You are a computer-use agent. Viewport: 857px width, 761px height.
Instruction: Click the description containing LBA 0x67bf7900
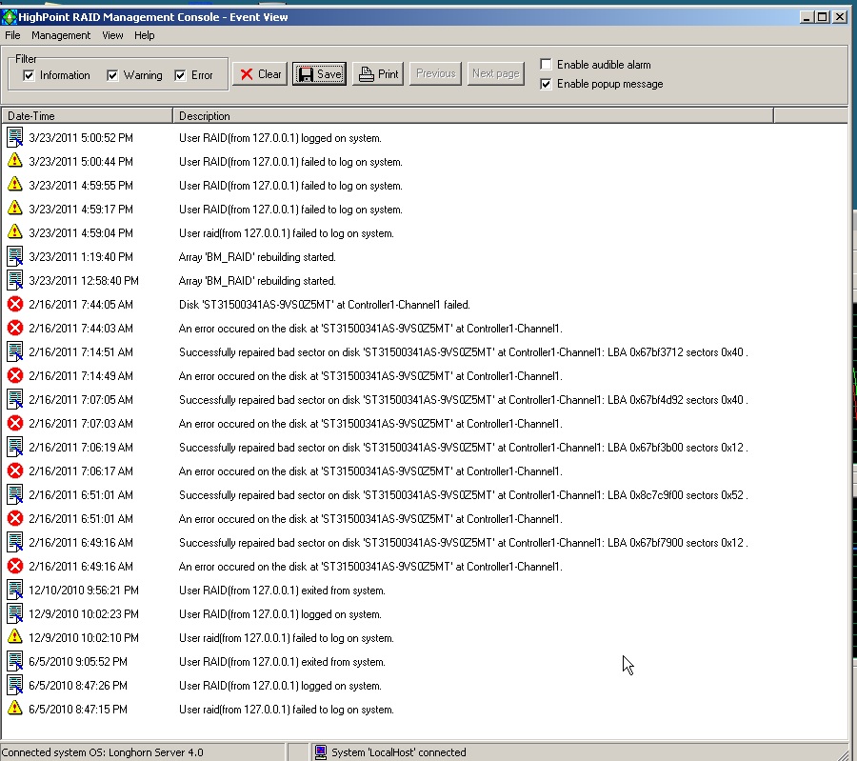pyautogui.click(x=464, y=542)
